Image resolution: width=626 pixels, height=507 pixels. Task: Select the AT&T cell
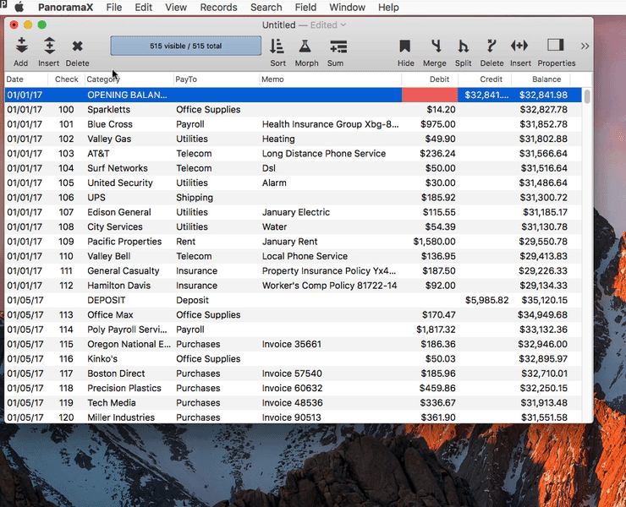tap(129, 154)
